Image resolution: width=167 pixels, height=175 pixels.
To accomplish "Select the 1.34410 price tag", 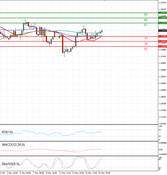I will coord(163,13).
